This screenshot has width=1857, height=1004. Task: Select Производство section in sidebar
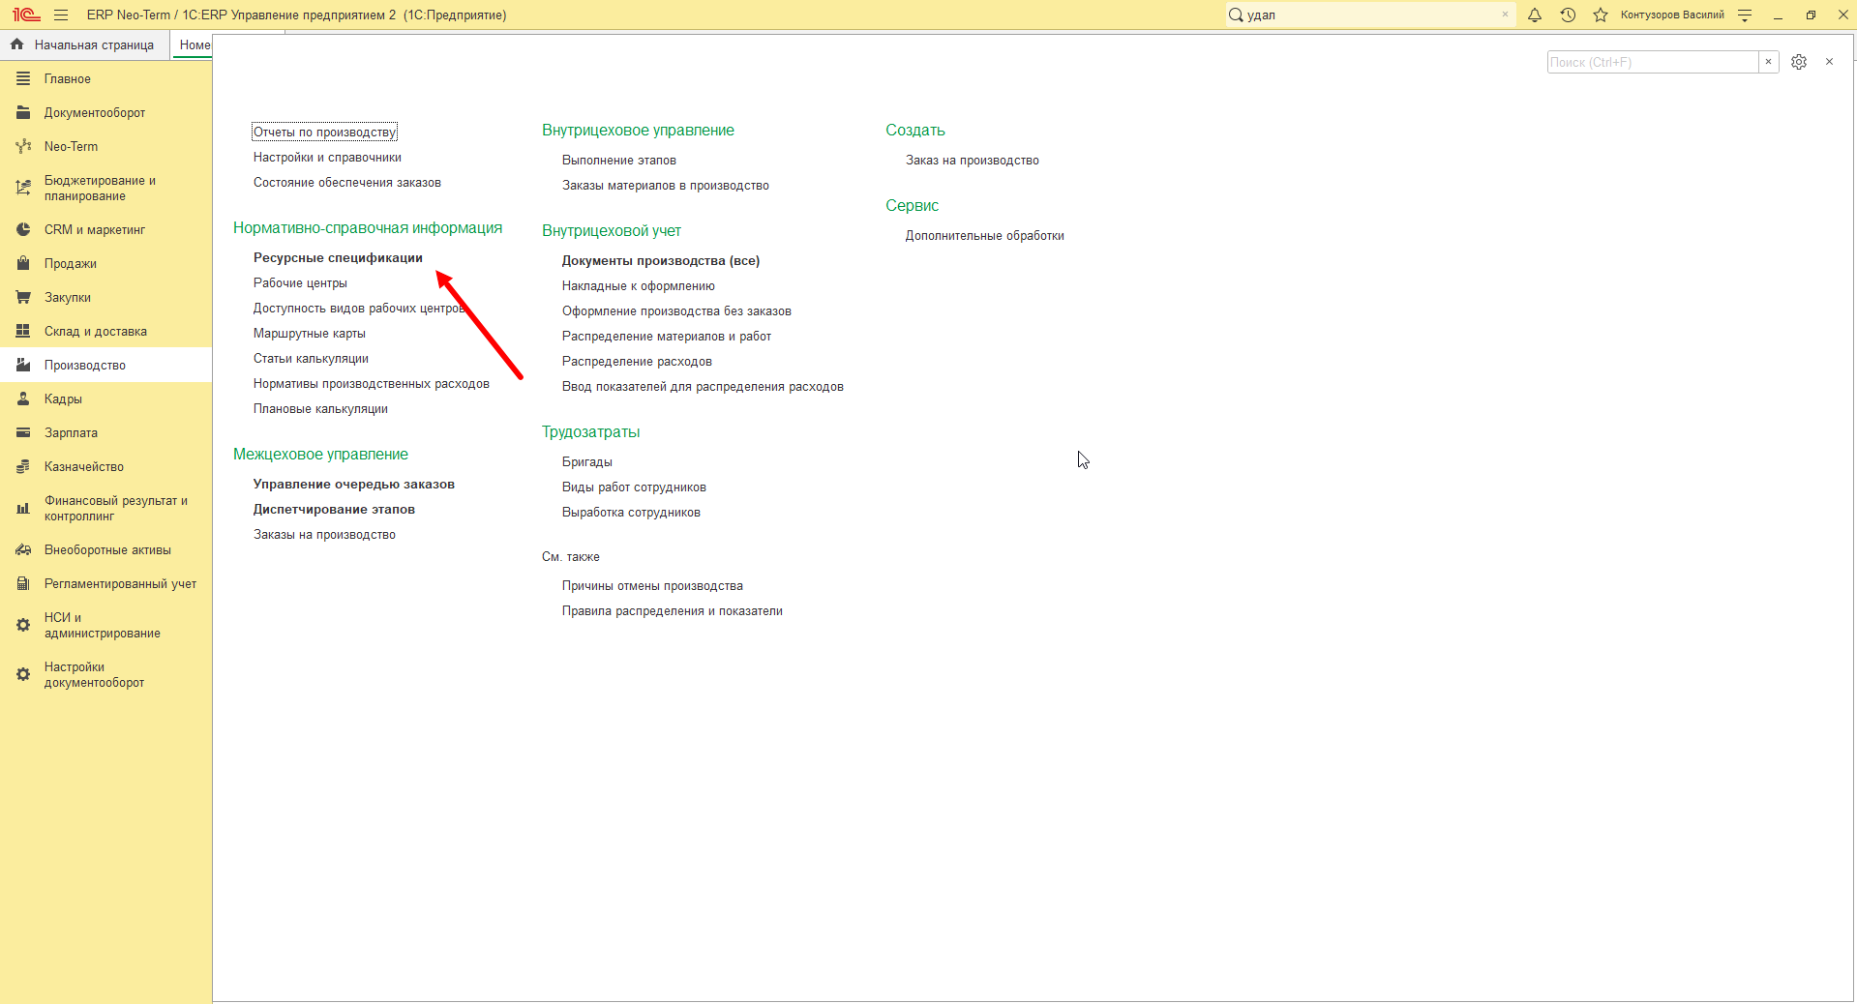coord(105,366)
